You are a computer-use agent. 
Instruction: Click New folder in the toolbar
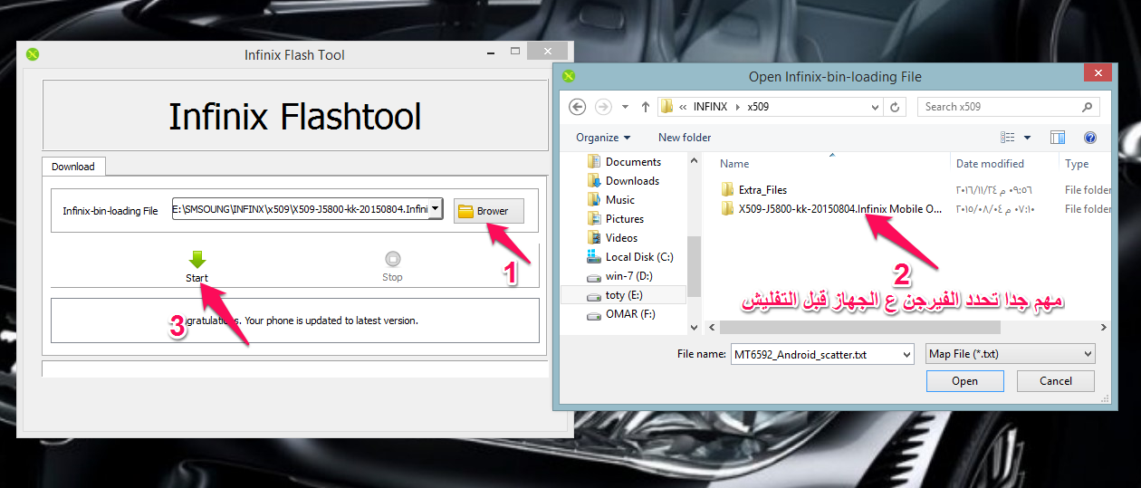pyautogui.click(x=685, y=138)
